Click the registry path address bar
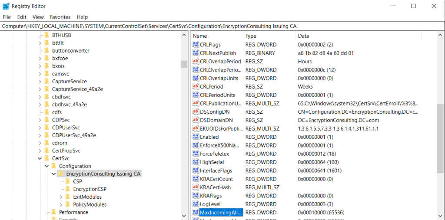 [x=222, y=26]
